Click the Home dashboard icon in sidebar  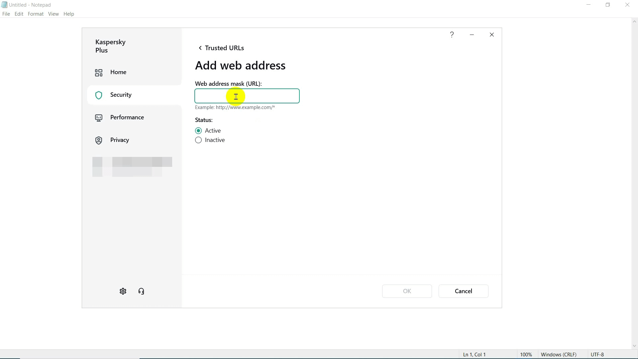pos(99,72)
